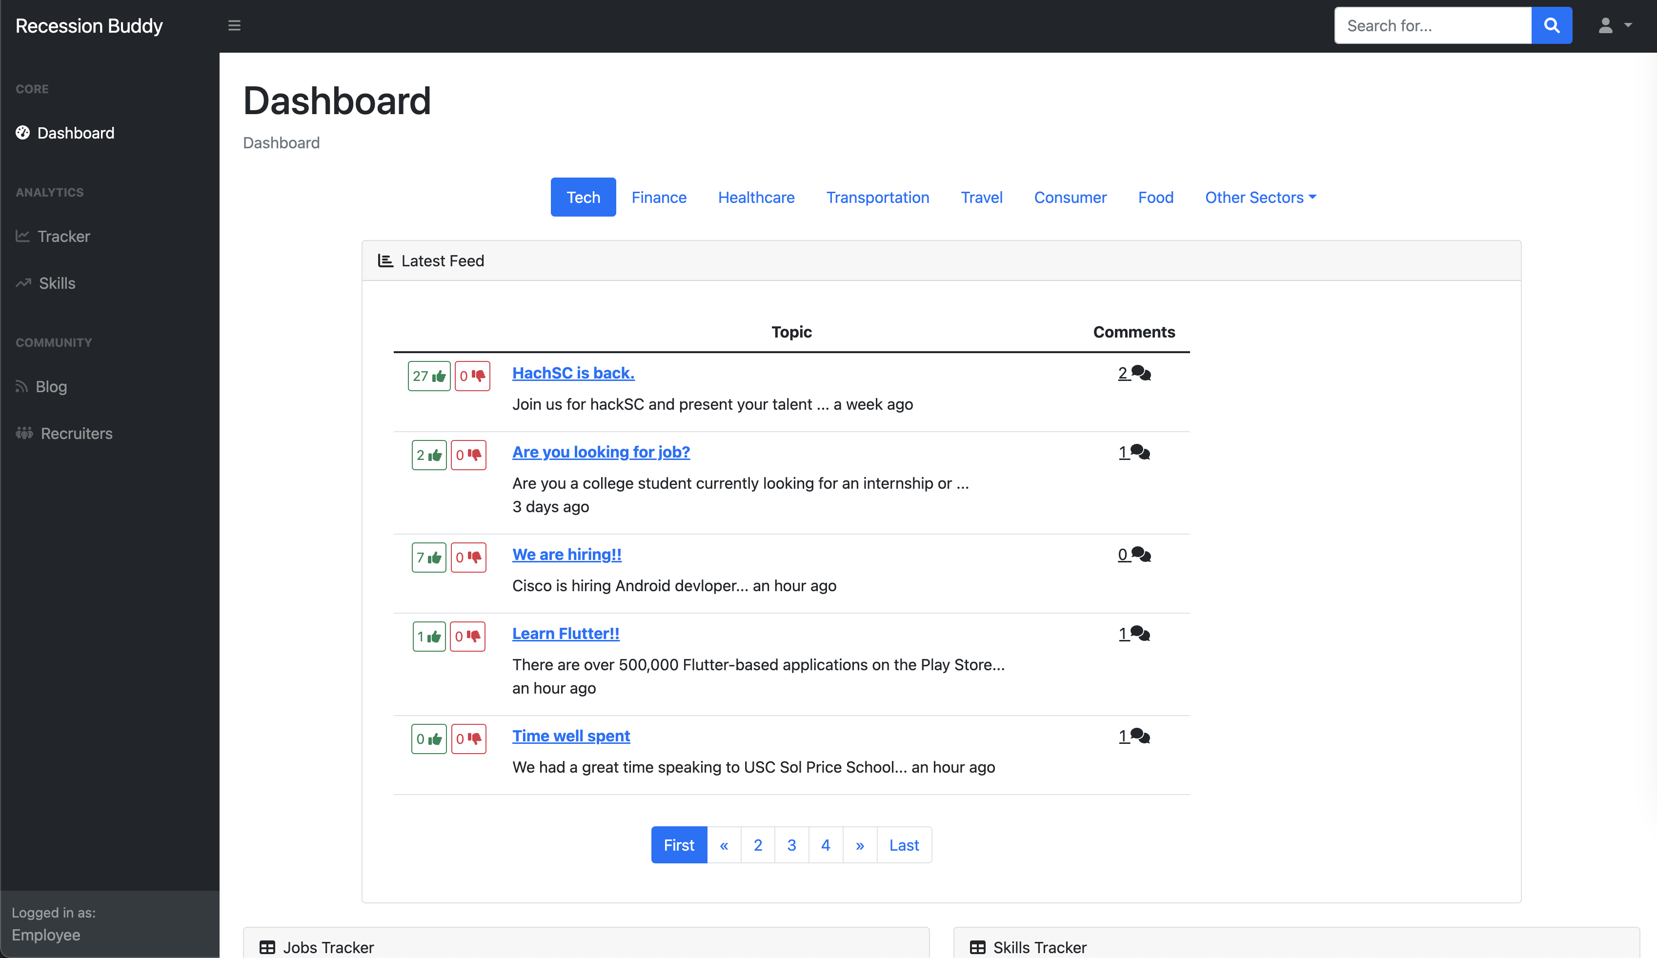
Task: Downvote the We are hiring post
Action: 468,558
